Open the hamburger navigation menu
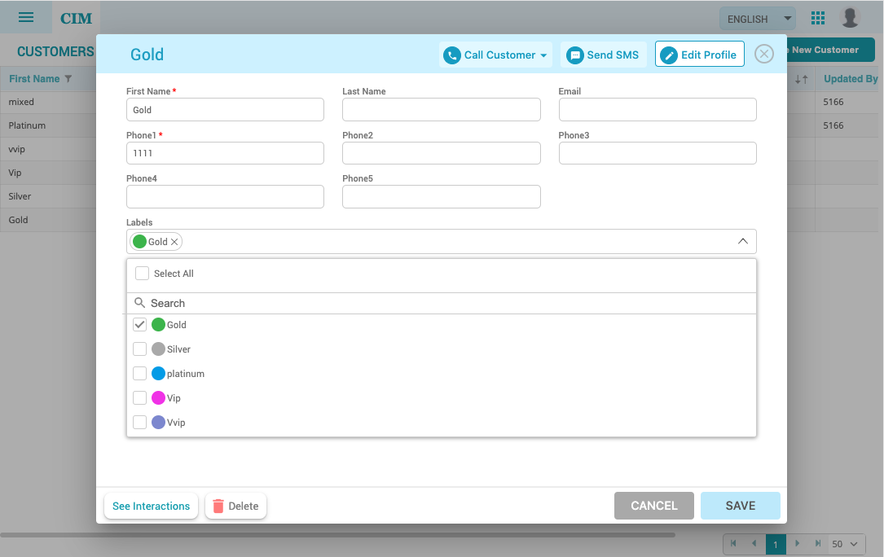Viewport: 884px width, 557px height. tap(28, 17)
